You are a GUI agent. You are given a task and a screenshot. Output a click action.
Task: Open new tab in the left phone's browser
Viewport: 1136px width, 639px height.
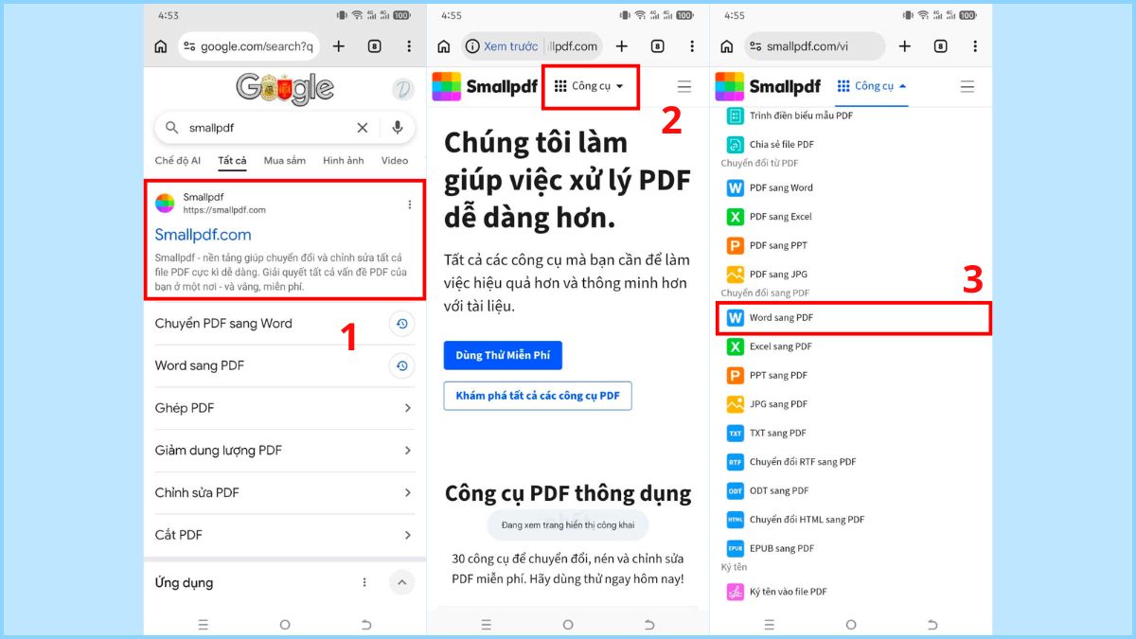click(339, 46)
